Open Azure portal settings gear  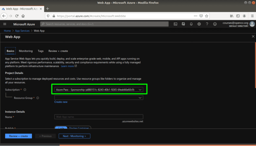pos(199,24)
